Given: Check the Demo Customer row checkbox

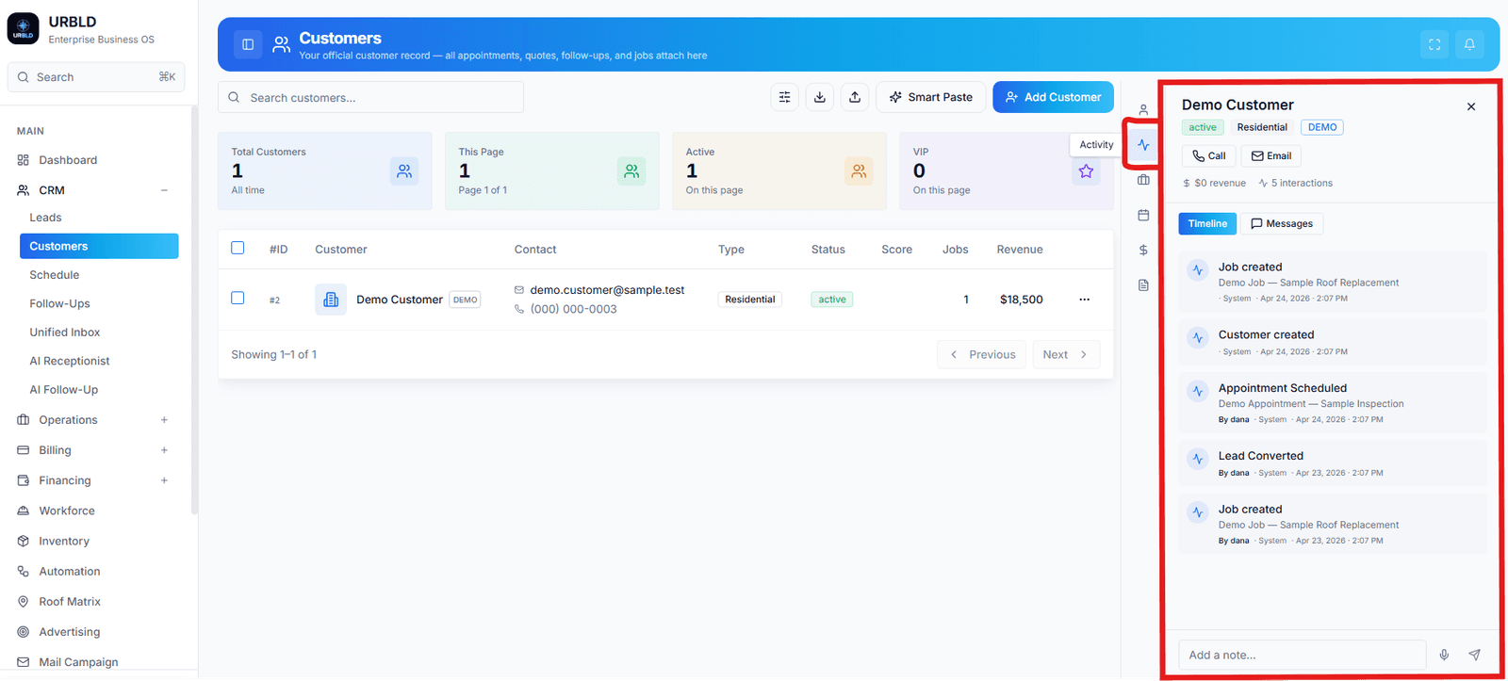Looking at the screenshot, I should 238,298.
